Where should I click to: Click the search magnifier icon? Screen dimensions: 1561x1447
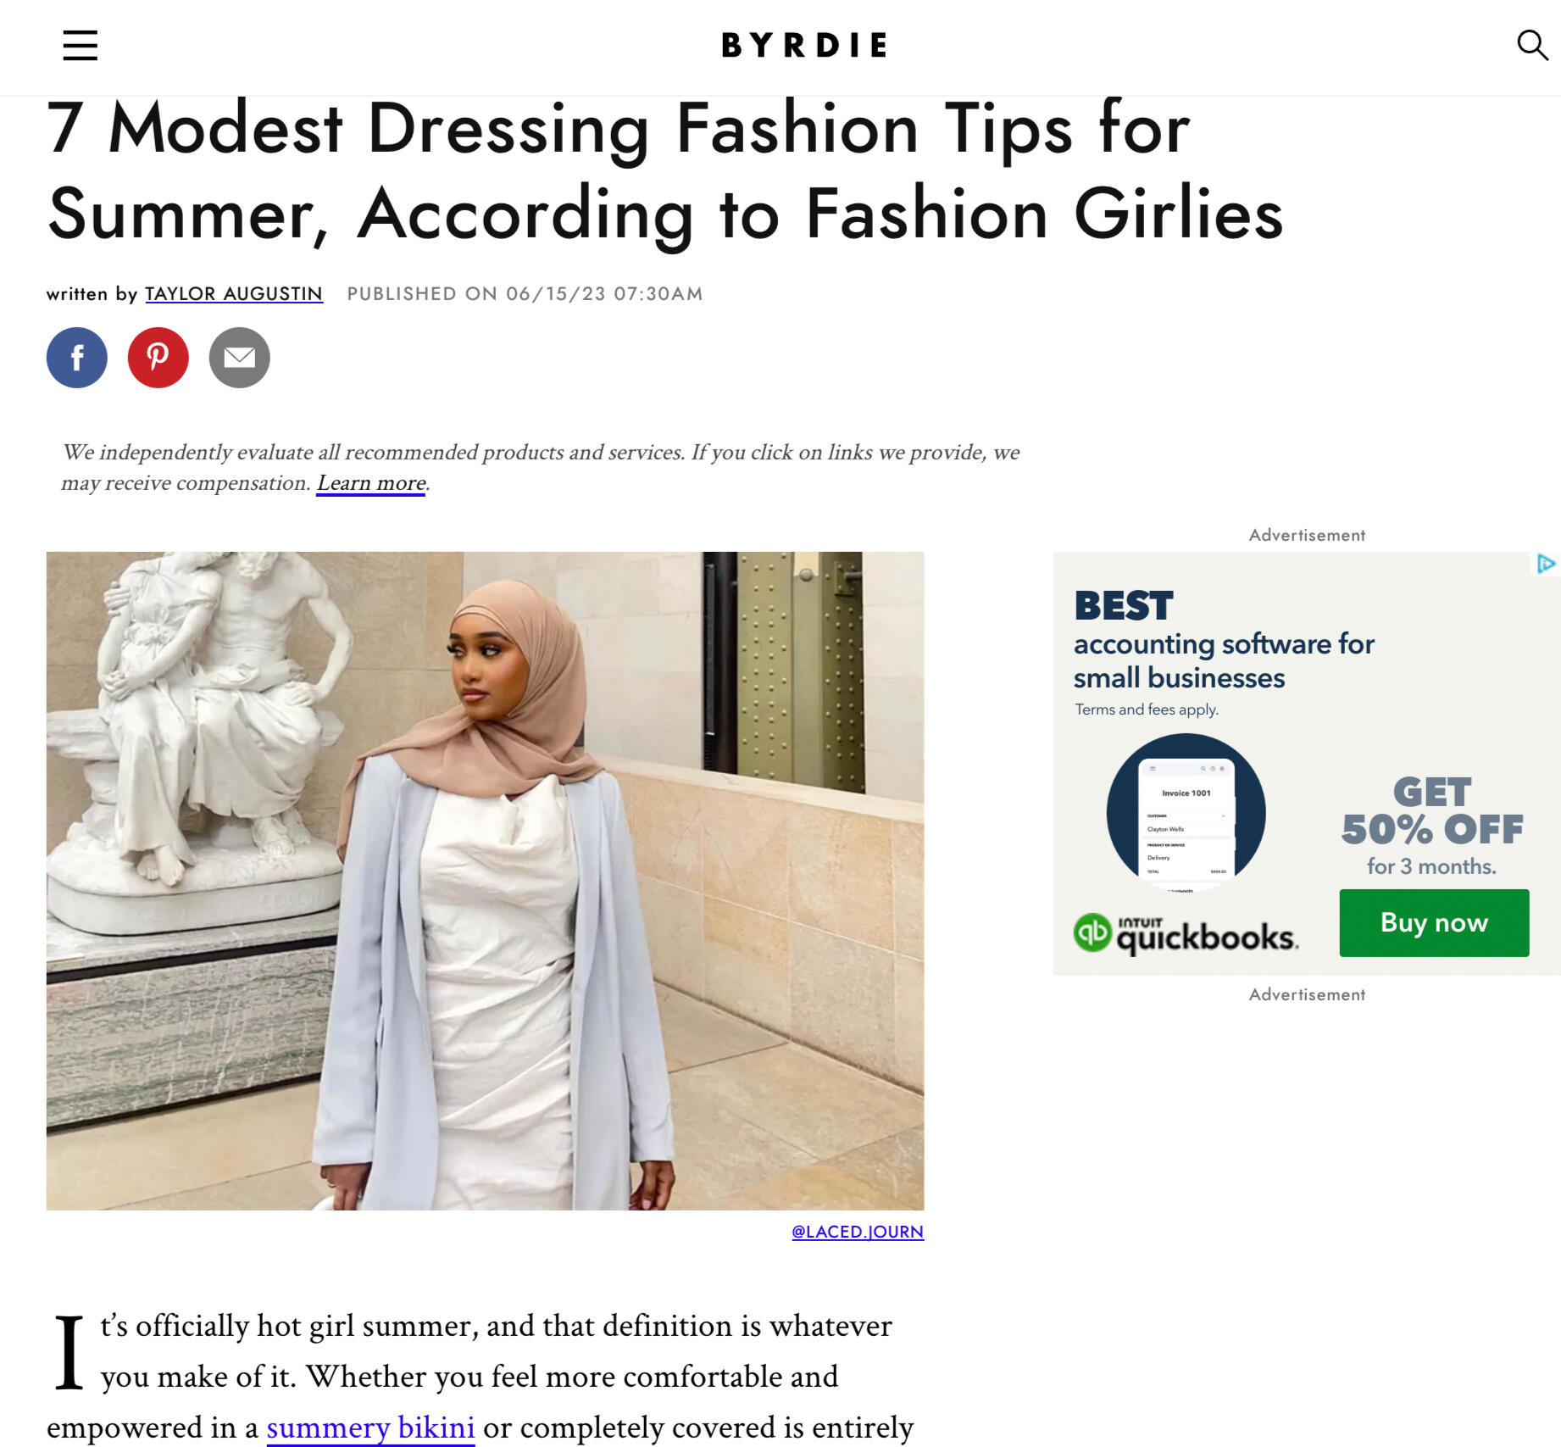coord(1532,45)
